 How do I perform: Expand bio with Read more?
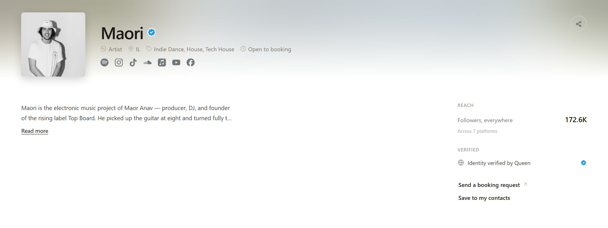pyautogui.click(x=35, y=131)
